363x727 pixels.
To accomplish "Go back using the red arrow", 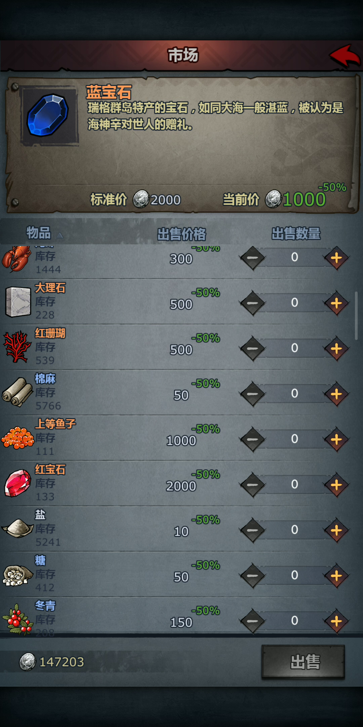I will 345,56.
